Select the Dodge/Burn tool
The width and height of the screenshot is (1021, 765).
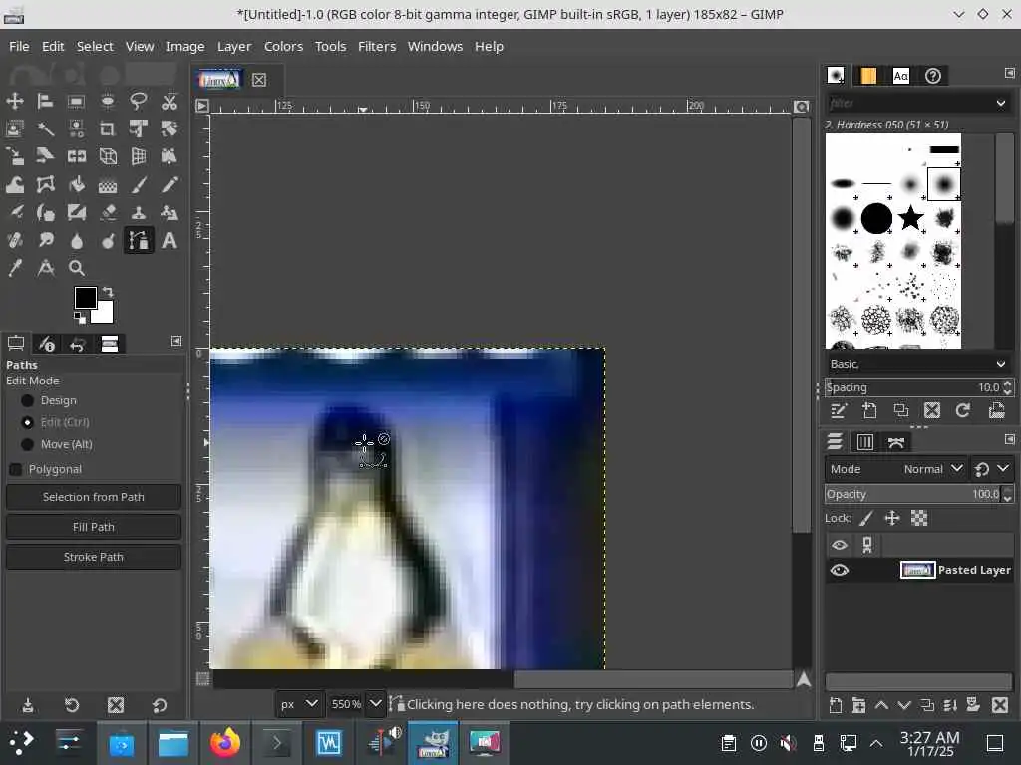[x=108, y=241]
